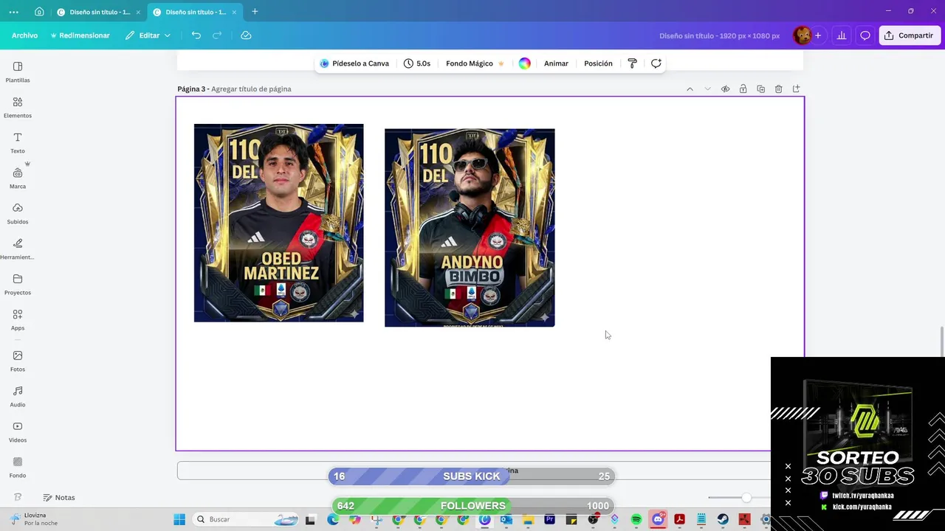Select the Obed Martinez card image

click(278, 223)
